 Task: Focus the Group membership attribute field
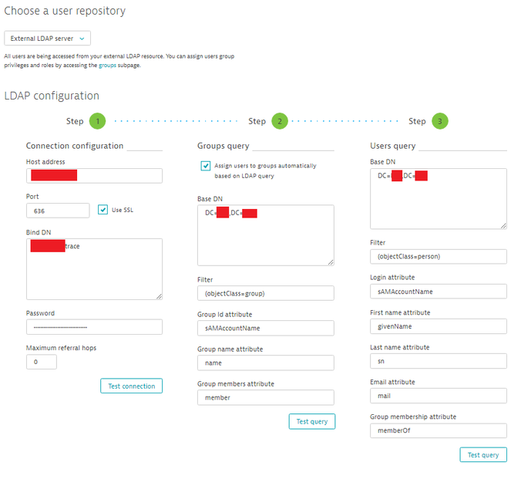pyautogui.click(x=438, y=430)
